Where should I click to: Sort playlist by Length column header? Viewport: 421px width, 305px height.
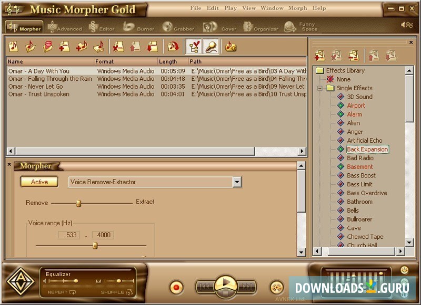pos(173,61)
